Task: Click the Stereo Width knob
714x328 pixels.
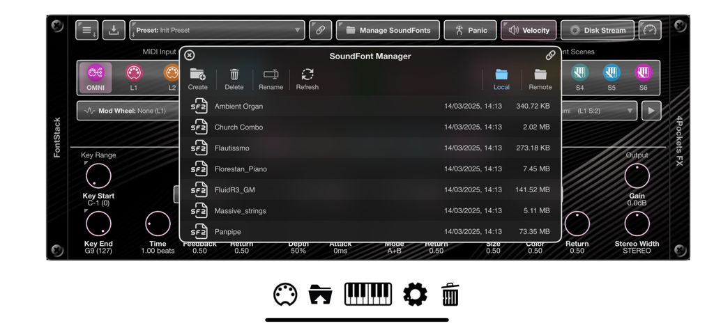Action: coord(637,224)
